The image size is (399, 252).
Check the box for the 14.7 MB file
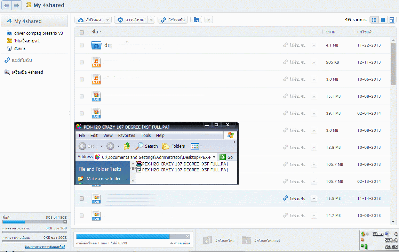pos(82,216)
